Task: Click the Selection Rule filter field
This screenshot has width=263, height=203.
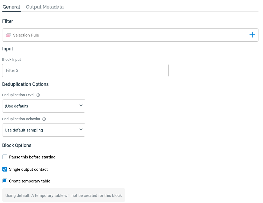Action: pyautogui.click(x=128, y=35)
